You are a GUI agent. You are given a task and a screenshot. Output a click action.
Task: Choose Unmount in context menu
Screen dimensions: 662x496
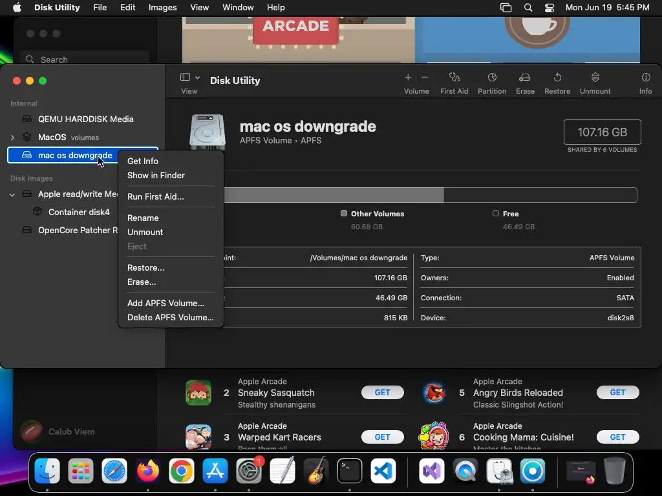click(145, 232)
